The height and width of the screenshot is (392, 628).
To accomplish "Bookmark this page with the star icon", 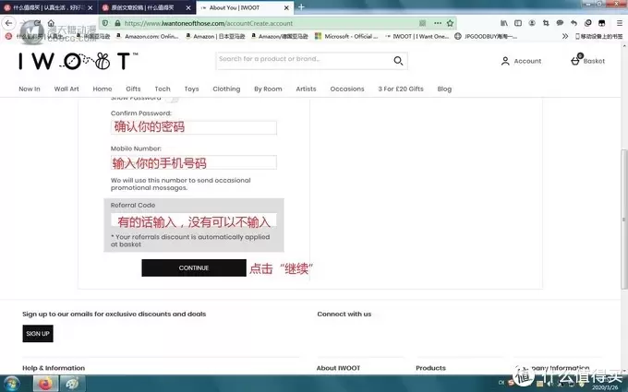I will click(x=450, y=23).
